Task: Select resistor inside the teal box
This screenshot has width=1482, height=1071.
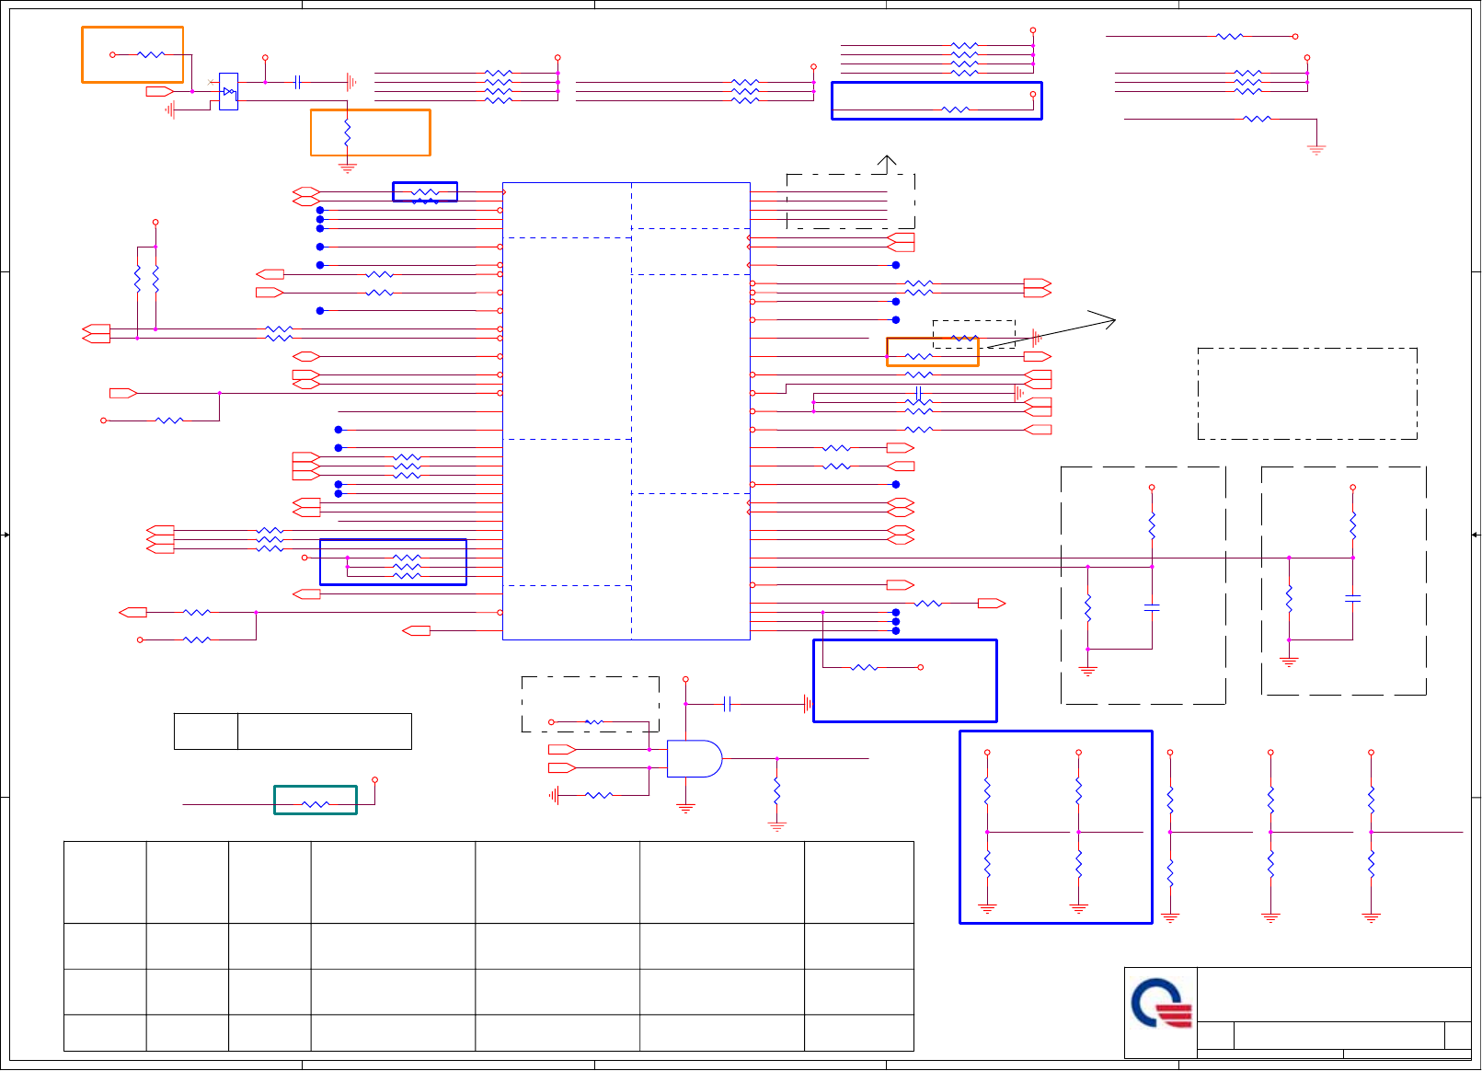Action: tap(316, 804)
